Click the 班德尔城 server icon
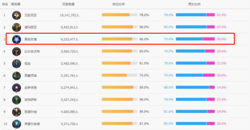Image resolution: width=250 pixels, height=130 pixels. coord(16,112)
